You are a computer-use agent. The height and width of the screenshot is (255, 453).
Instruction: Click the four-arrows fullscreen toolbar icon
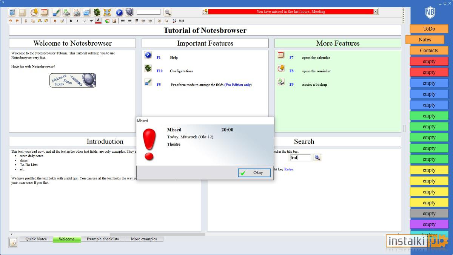(107, 12)
